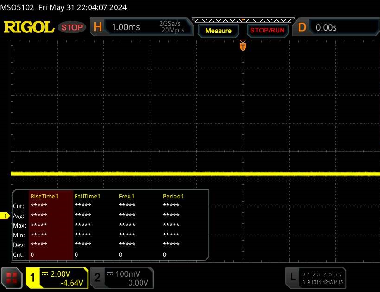The image size is (380, 292).
Task: Click the orange trigger position T marker
Action: [x=243, y=46]
